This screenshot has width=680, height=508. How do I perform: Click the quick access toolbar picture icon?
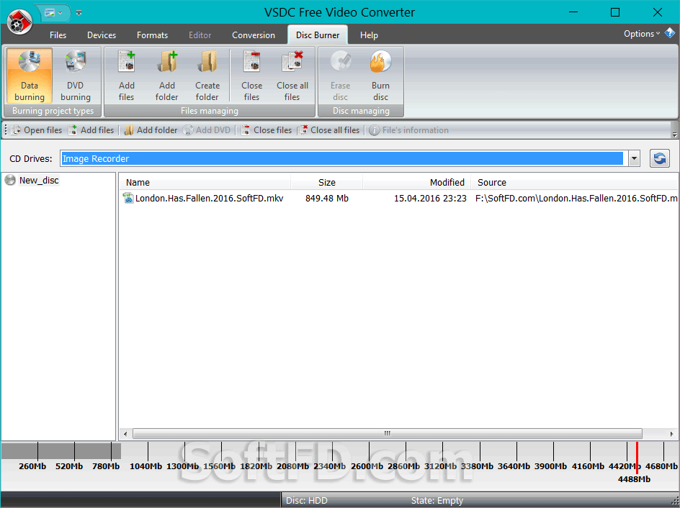coord(50,12)
